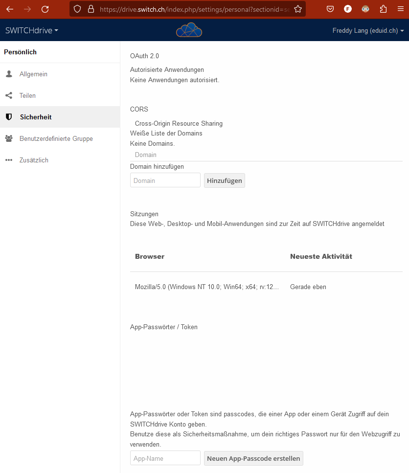Open the extensions puzzle piece icon
This screenshot has width=409, height=473.
pos(383,9)
